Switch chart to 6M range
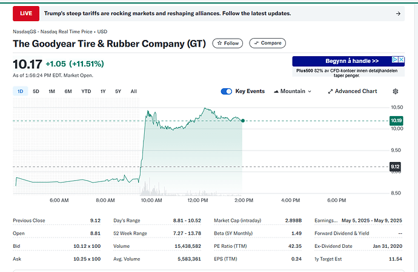Image resolution: width=418 pixels, height=272 pixels. pos(68,91)
